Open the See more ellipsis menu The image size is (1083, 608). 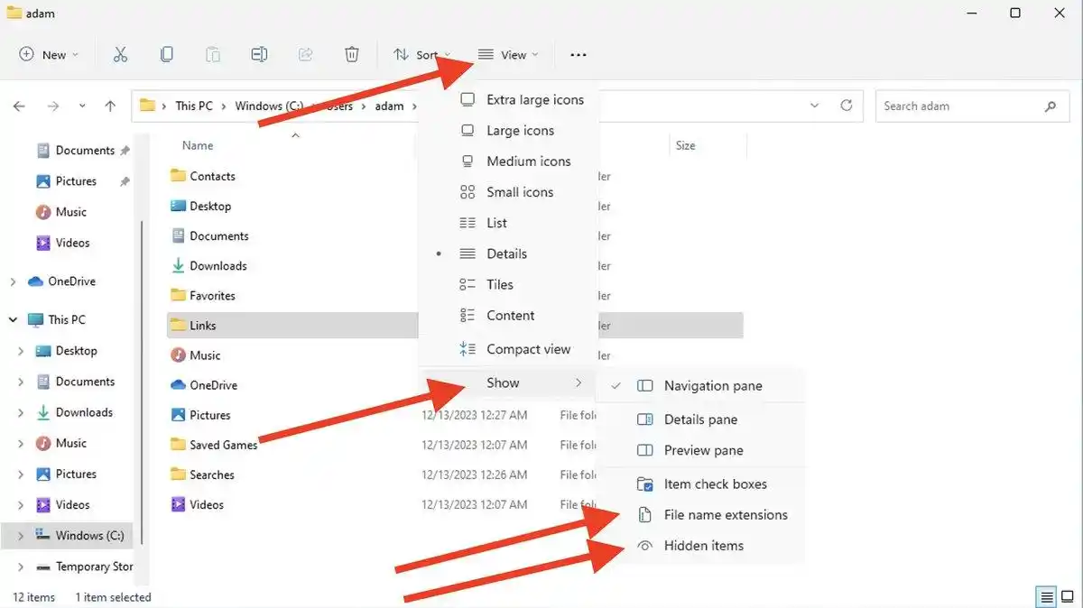579,55
